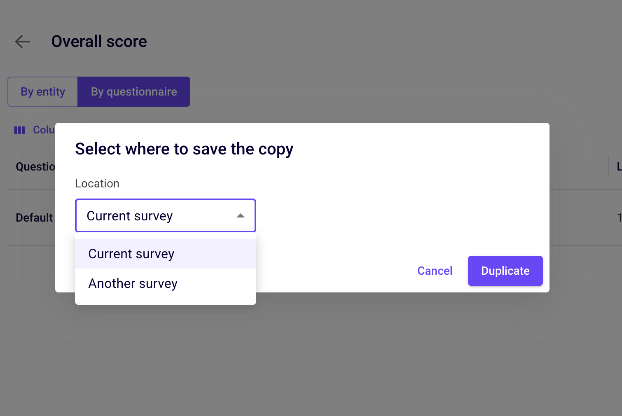Click the back arrow icon

23,42
